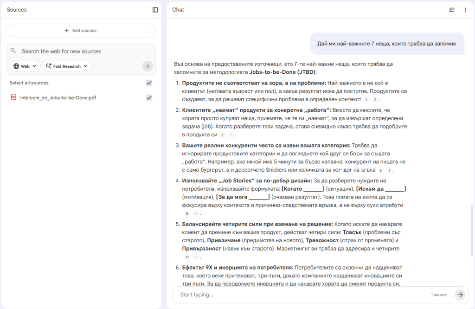Click the Chat panel header title

point(178,10)
